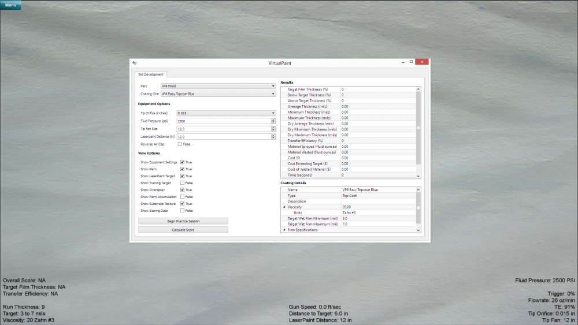This screenshot has width=578, height=325.
Task: Select the Time (seconds) row
Action: point(349,175)
